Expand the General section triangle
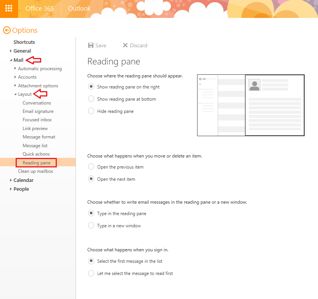This screenshot has width=318, height=299. click(x=11, y=51)
